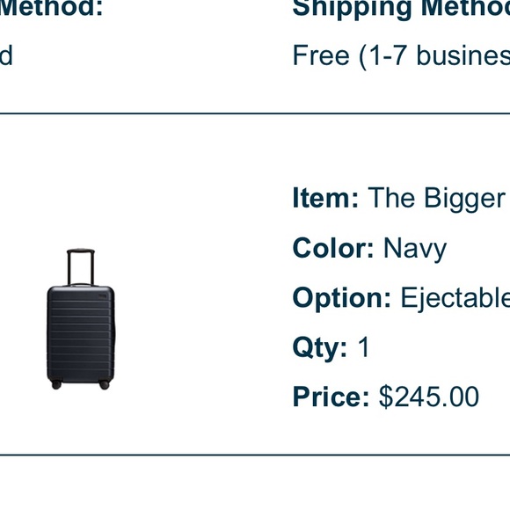Select the "Navy" color value
Image resolution: width=510 pixels, height=510 pixels.
click(x=415, y=249)
